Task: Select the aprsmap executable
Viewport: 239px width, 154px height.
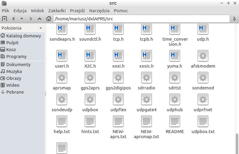Action: point(62,81)
